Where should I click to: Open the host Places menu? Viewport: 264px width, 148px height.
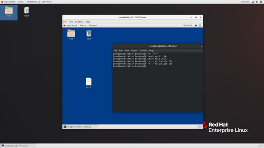point(21,2)
